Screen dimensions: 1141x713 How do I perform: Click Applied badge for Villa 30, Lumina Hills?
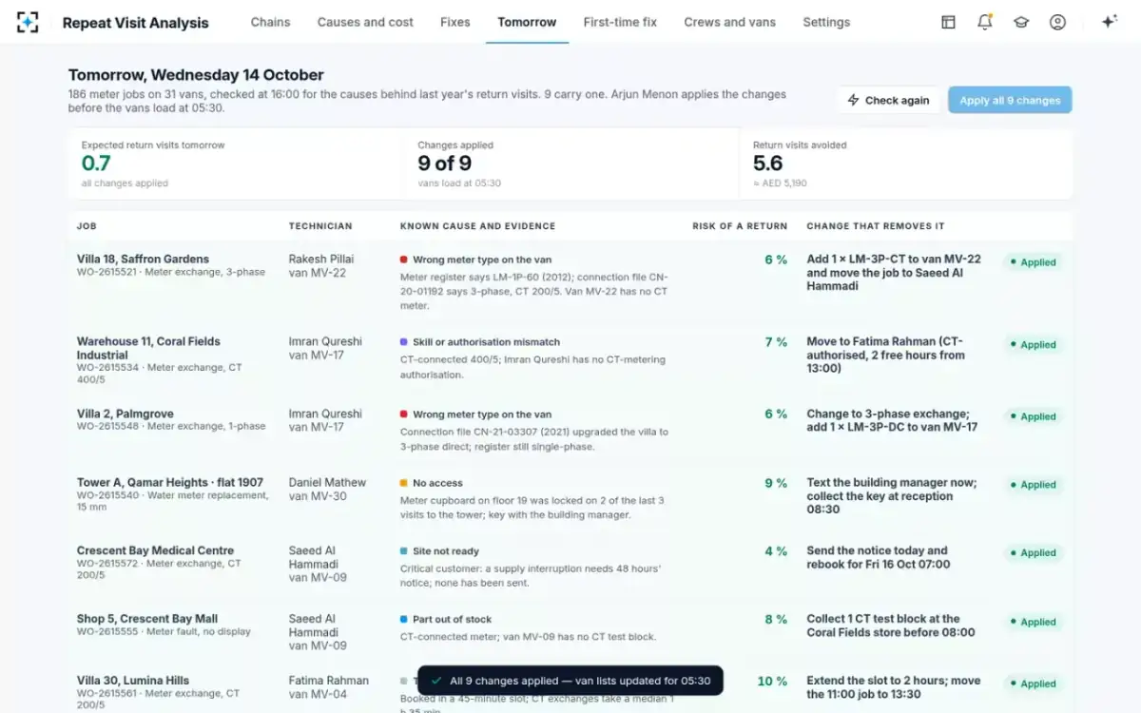tap(1033, 684)
